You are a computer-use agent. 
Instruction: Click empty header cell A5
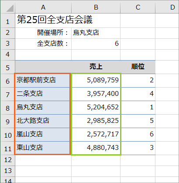[x=43, y=67]
